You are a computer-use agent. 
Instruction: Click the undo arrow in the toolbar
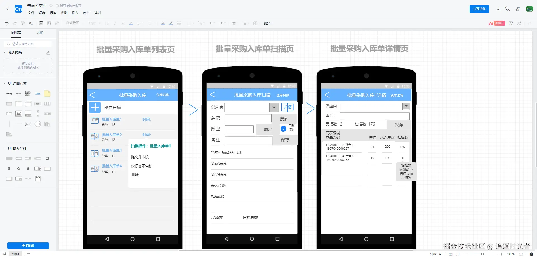point(7,23)
